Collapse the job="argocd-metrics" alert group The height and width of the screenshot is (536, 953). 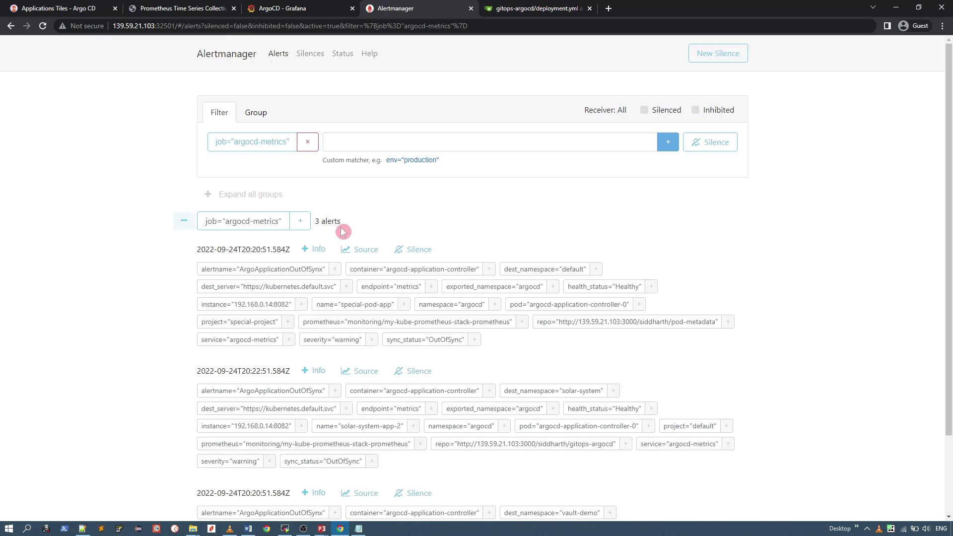coord(184,221)
